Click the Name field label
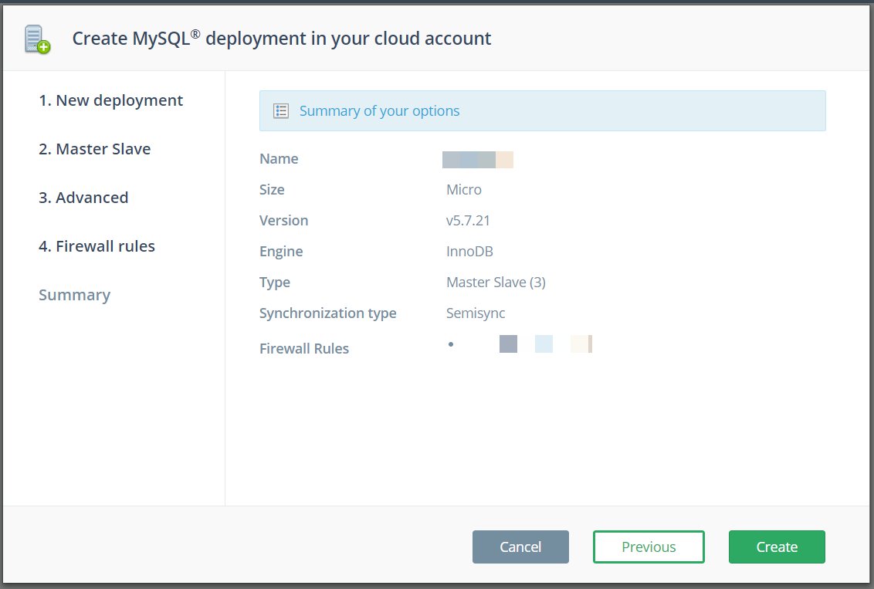 point(279,159)
